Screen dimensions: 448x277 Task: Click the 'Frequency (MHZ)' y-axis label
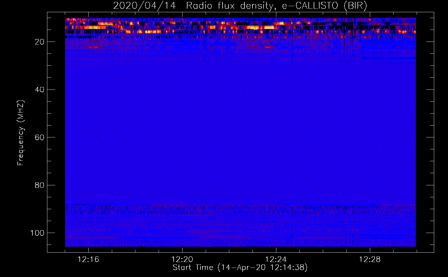click(21, 133)
